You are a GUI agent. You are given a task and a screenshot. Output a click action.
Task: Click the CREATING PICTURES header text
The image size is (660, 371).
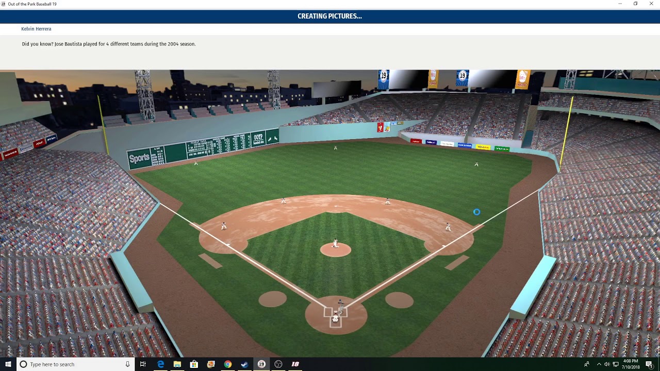[x=329, y=16]
